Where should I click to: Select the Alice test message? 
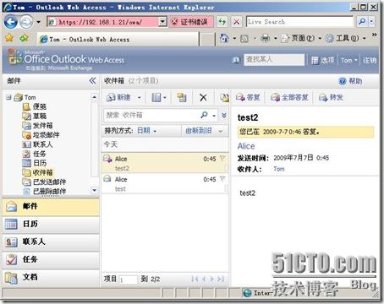tap(165, 183)
